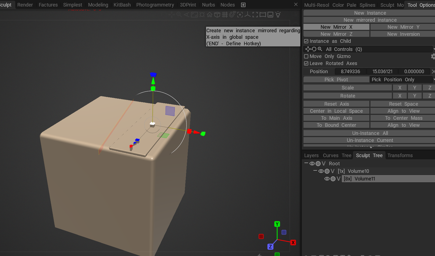Switch to the Transforms tab
435x256 pixels.
tap(400, 155)
